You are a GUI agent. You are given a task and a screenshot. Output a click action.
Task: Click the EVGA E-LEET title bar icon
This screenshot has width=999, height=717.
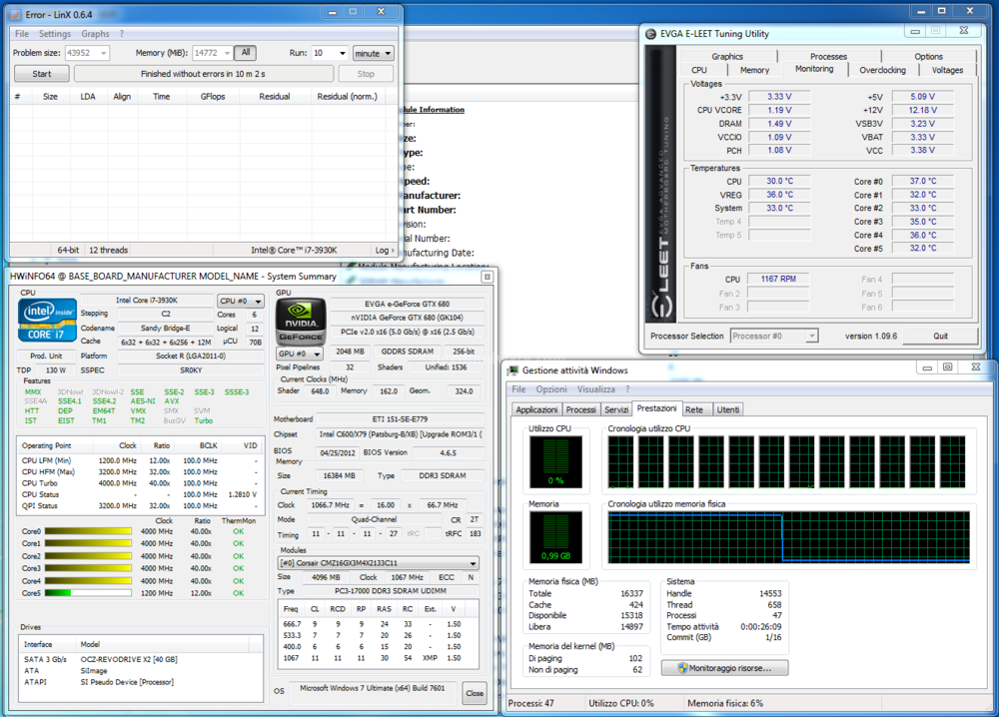650,34
